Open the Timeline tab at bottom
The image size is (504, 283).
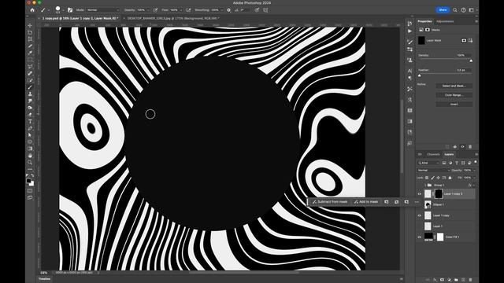pos(44,279)
